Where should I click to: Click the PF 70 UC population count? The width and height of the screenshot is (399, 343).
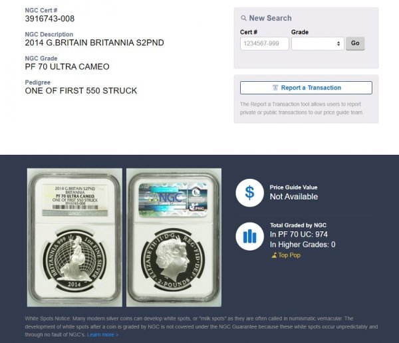tap(299, 234)
